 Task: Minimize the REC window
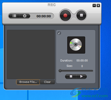pos(94,6)
